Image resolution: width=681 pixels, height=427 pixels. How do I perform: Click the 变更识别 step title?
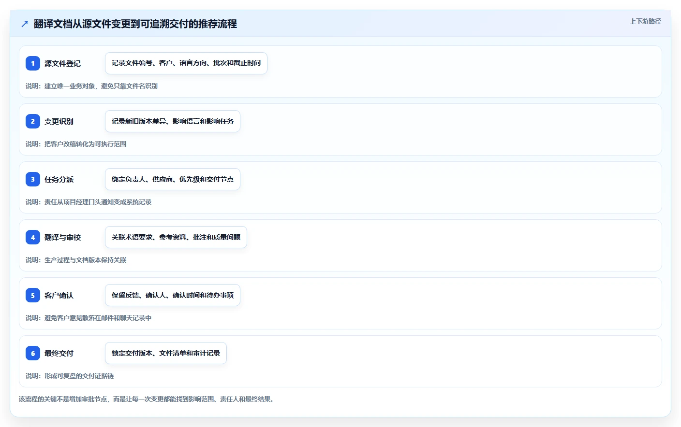pos(59,121)
